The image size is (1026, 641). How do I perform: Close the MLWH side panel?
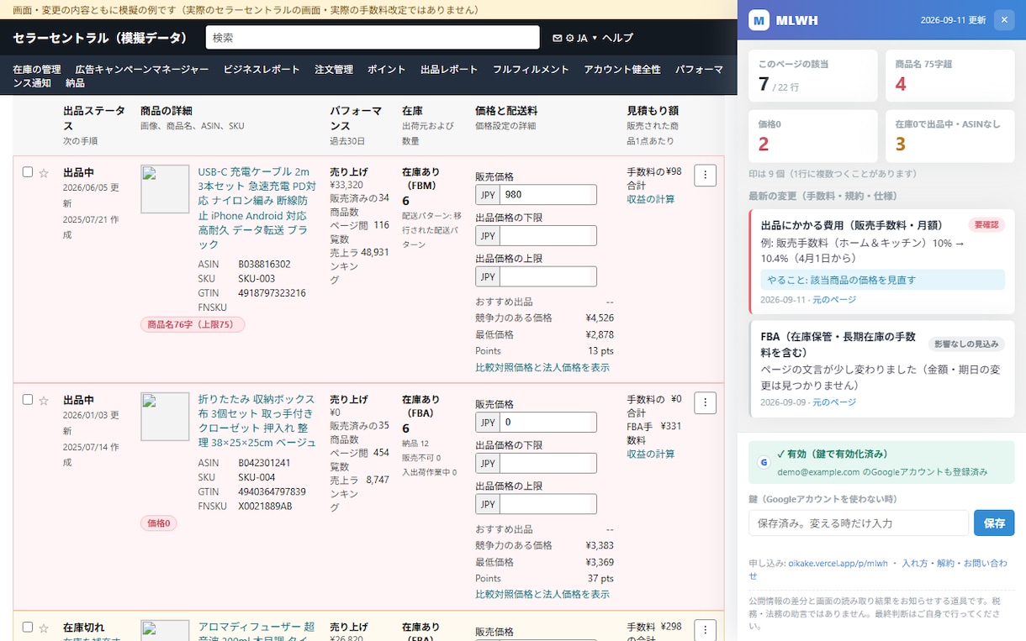[1003, 20]
